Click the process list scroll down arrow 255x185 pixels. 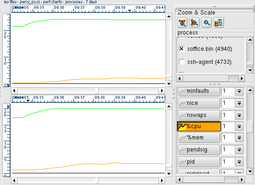pyautogui.click(x=250, y=70)
